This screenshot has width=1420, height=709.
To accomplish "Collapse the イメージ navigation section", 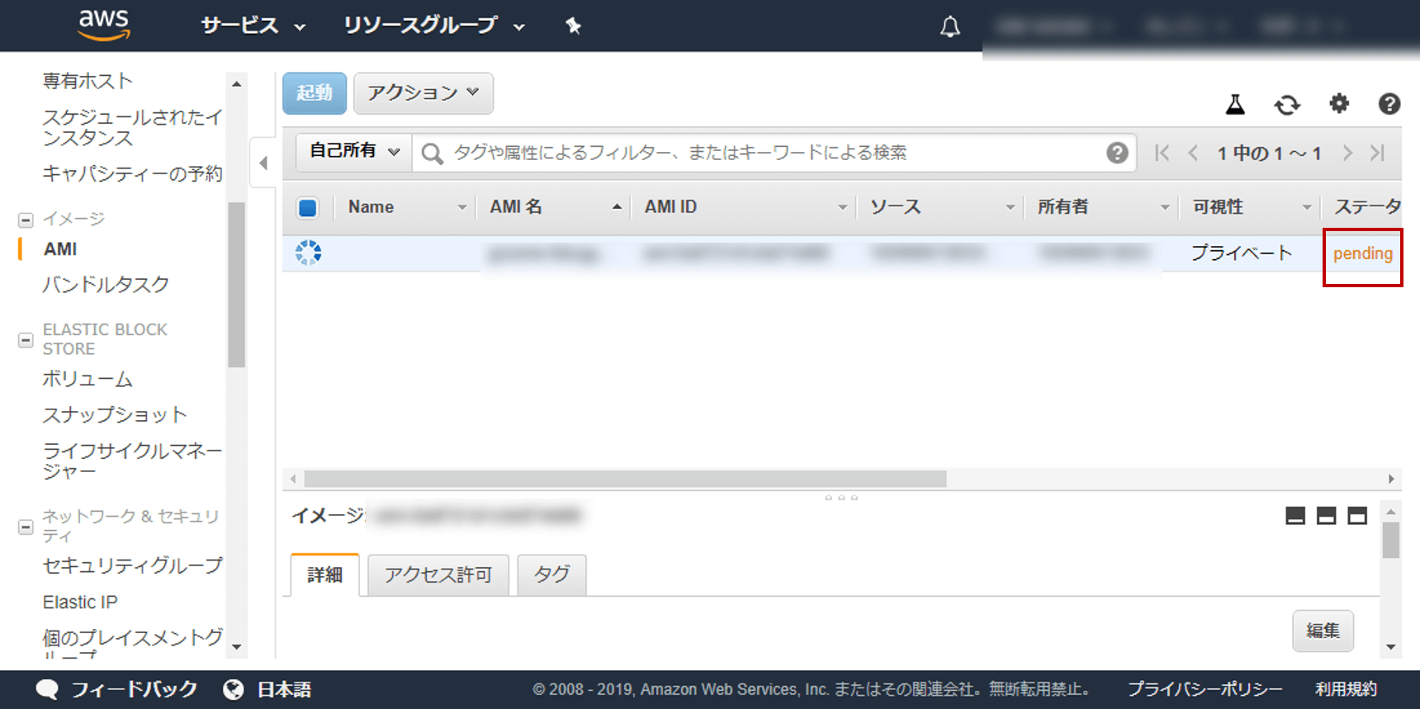I will [x=26, y=220].
